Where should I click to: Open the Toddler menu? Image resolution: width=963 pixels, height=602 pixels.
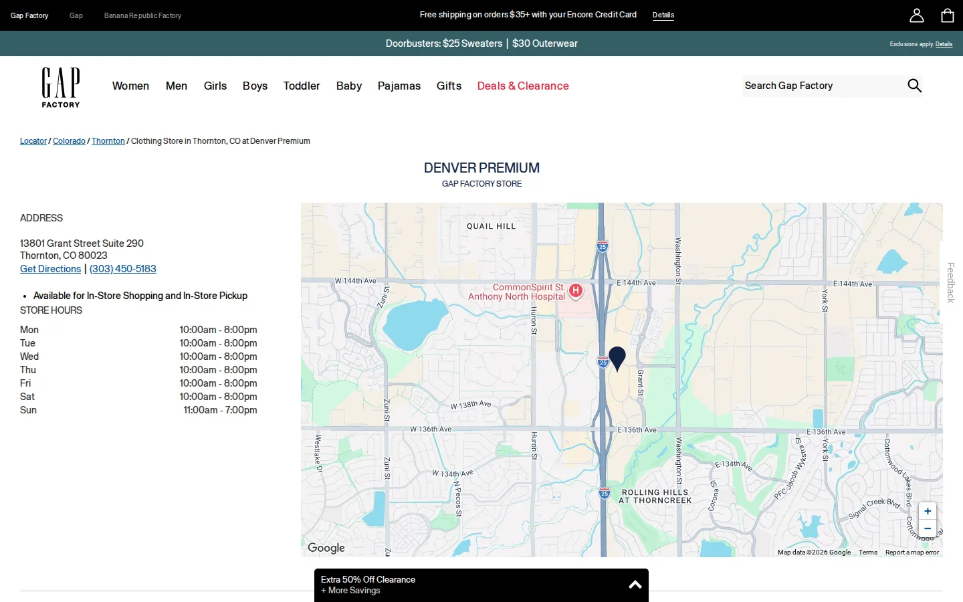tap(302, 86)
